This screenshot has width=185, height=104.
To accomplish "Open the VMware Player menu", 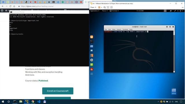I will [x=93, y=7].
